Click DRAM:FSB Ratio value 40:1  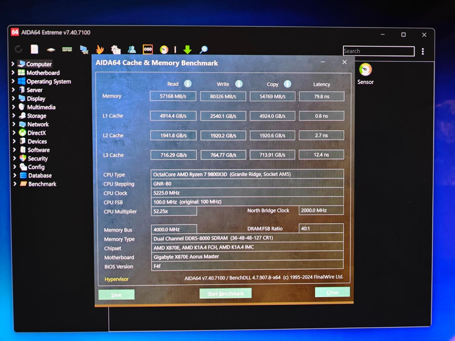(321, 228)
